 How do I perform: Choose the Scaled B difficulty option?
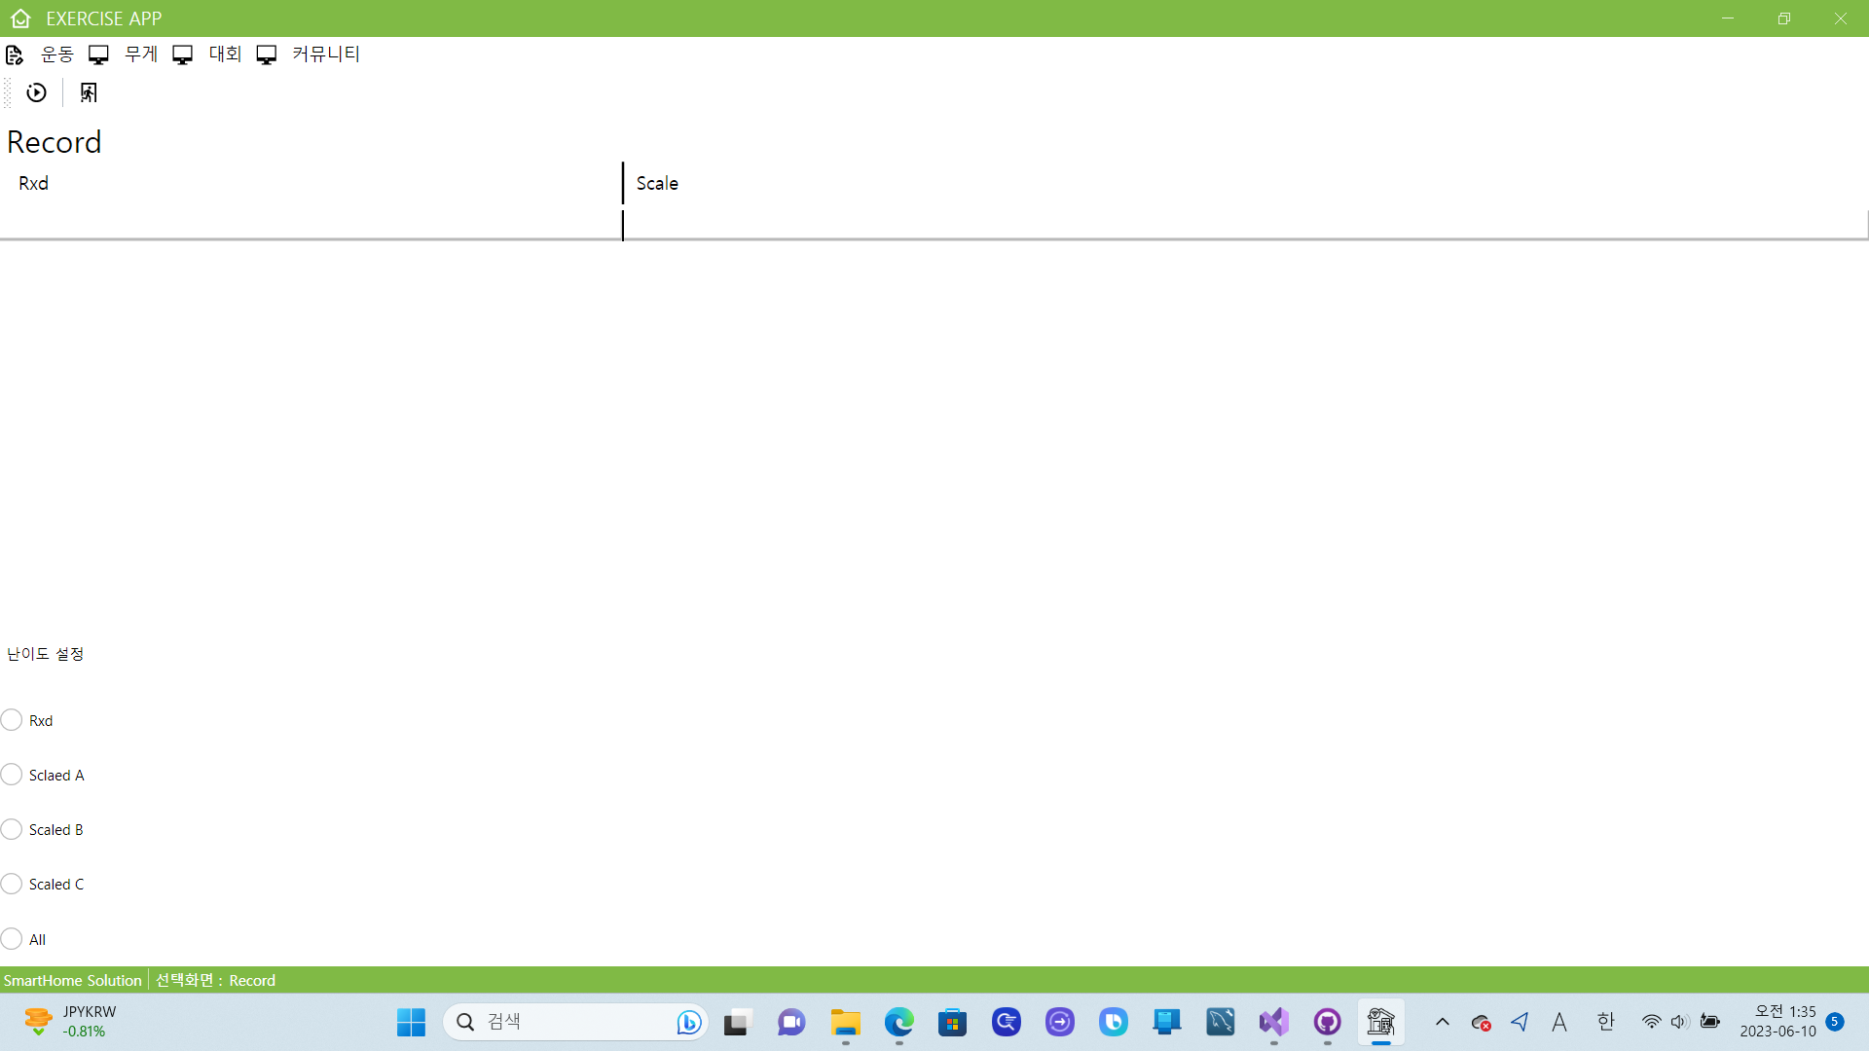12,829
